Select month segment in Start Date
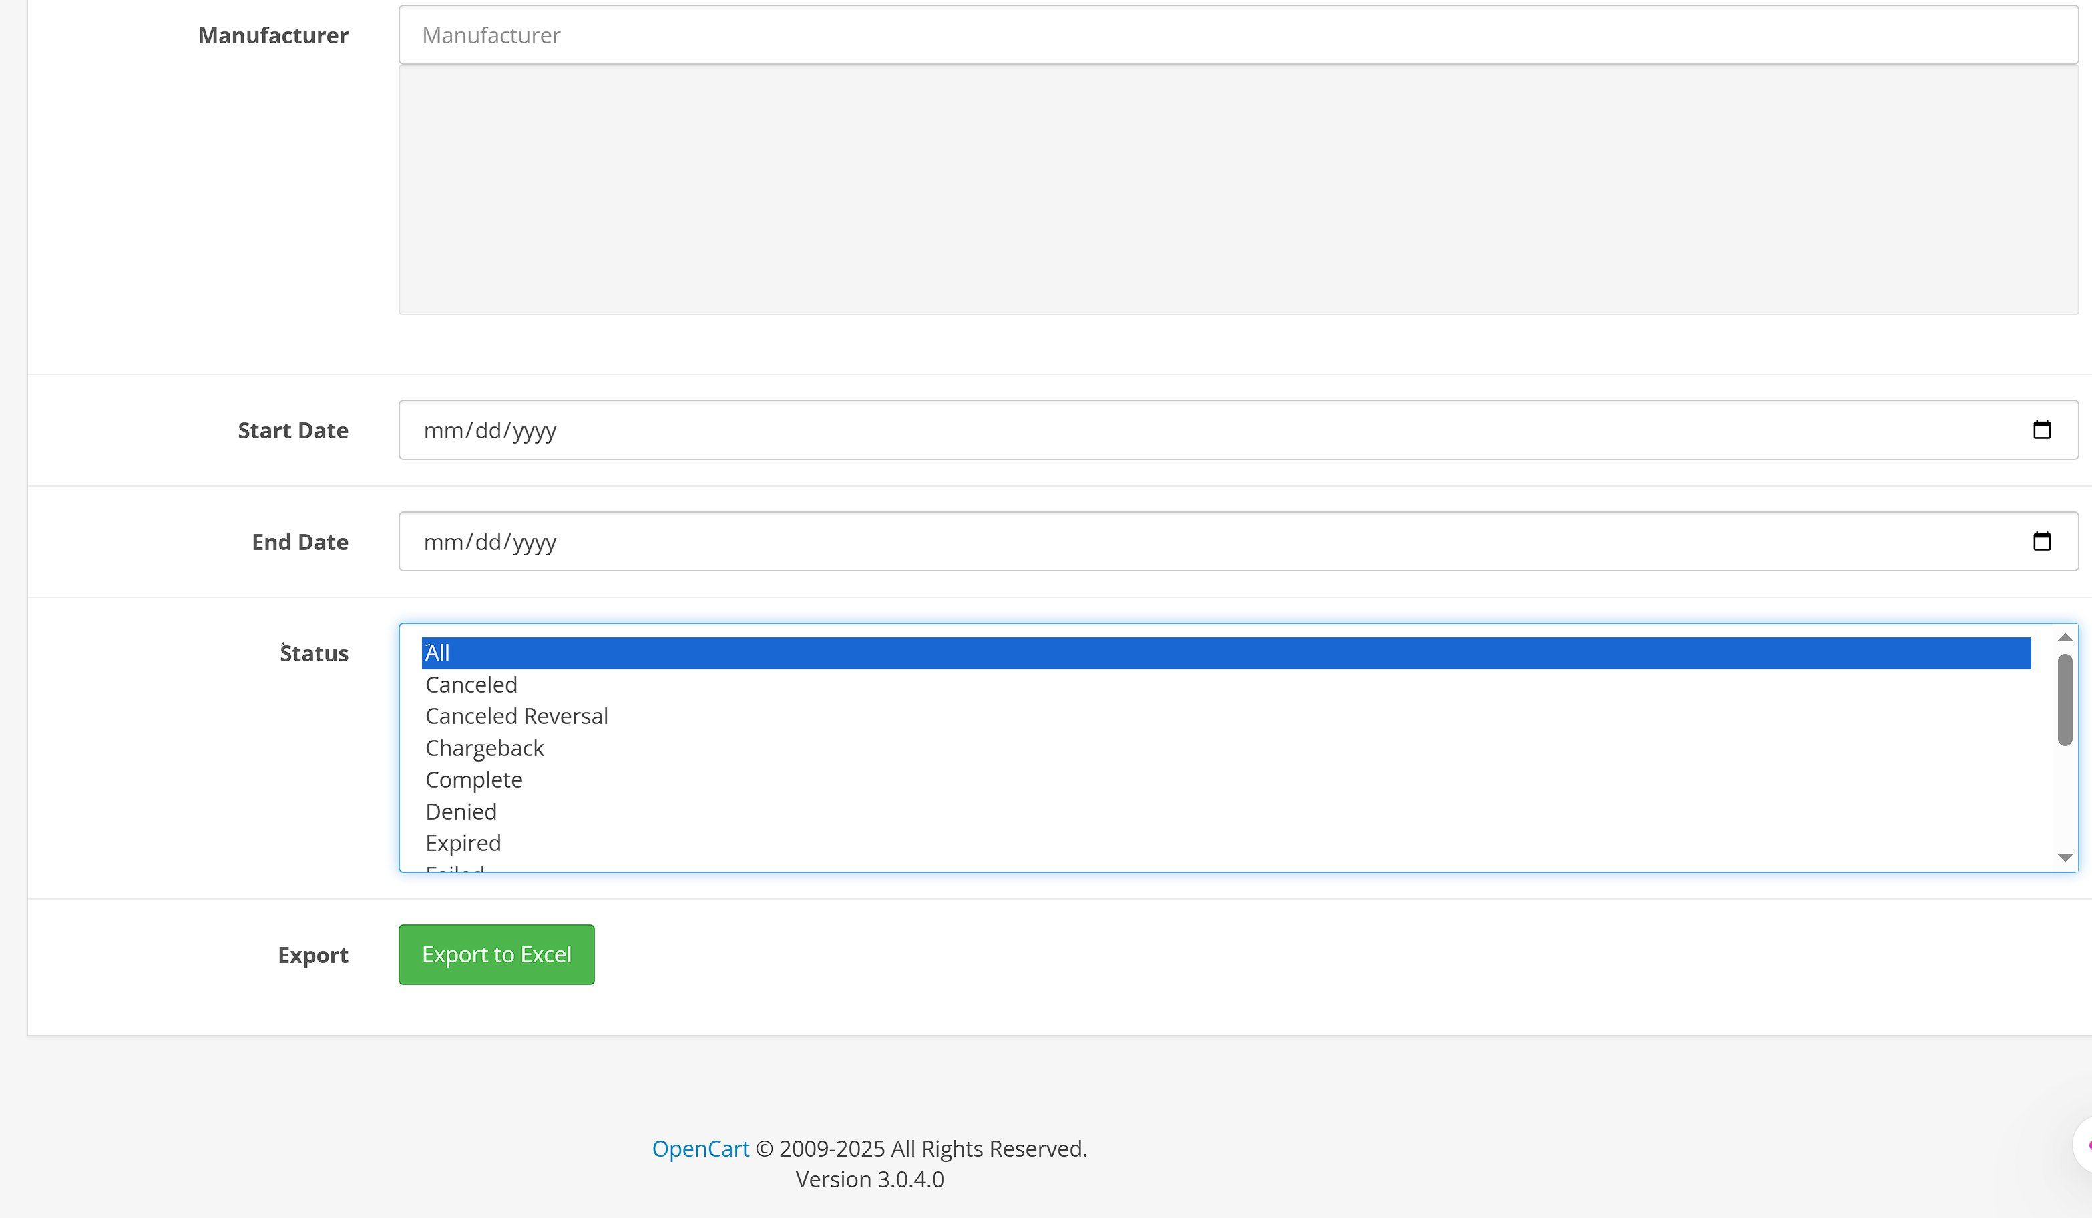 (x=443, y=430)
